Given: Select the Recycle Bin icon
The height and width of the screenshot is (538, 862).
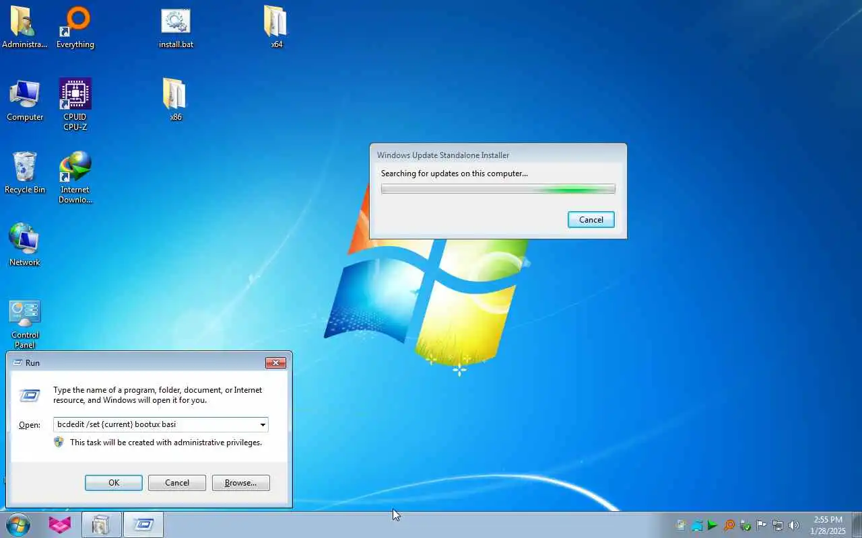Looking at the screenshot, I should pos(25,172).
